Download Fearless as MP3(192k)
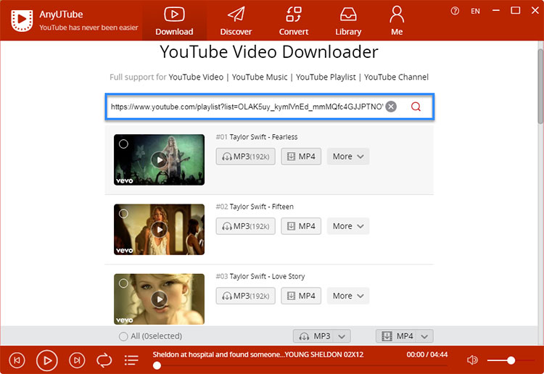The width and height of the screenshot is (544, 374). click(x=246, y=157)
